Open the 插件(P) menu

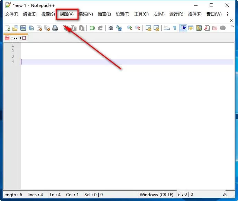tap(195, 14)
